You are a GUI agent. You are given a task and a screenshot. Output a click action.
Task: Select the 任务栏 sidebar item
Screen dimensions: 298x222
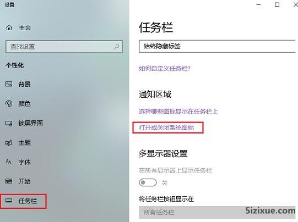(23, 201)
